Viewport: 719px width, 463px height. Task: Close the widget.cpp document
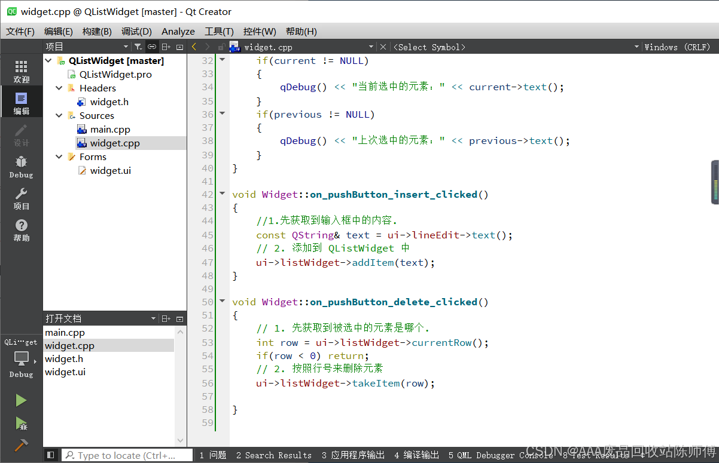(383, 47)
